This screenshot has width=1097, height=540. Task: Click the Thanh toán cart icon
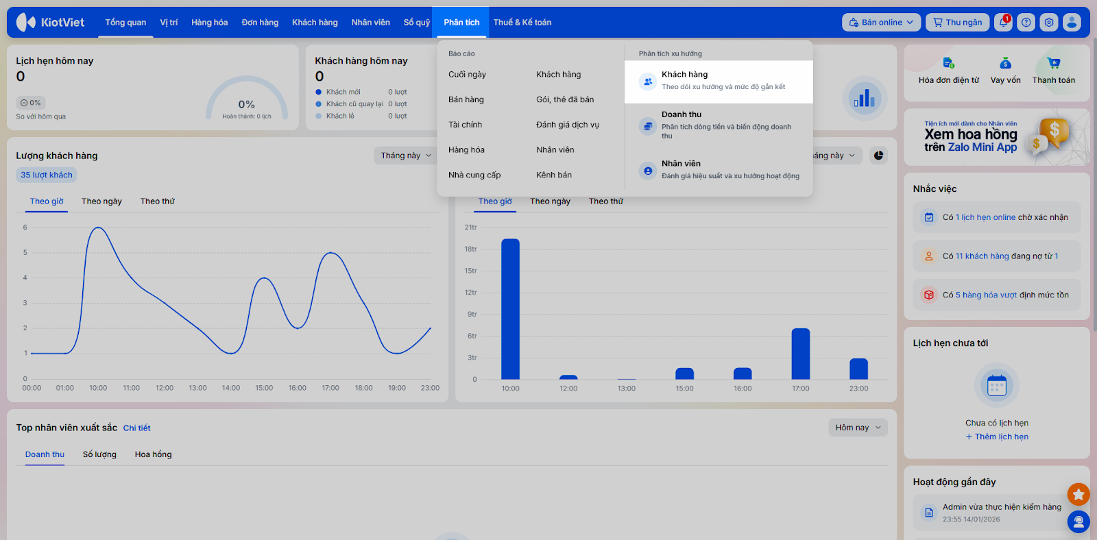click(x=1054, y=64)
